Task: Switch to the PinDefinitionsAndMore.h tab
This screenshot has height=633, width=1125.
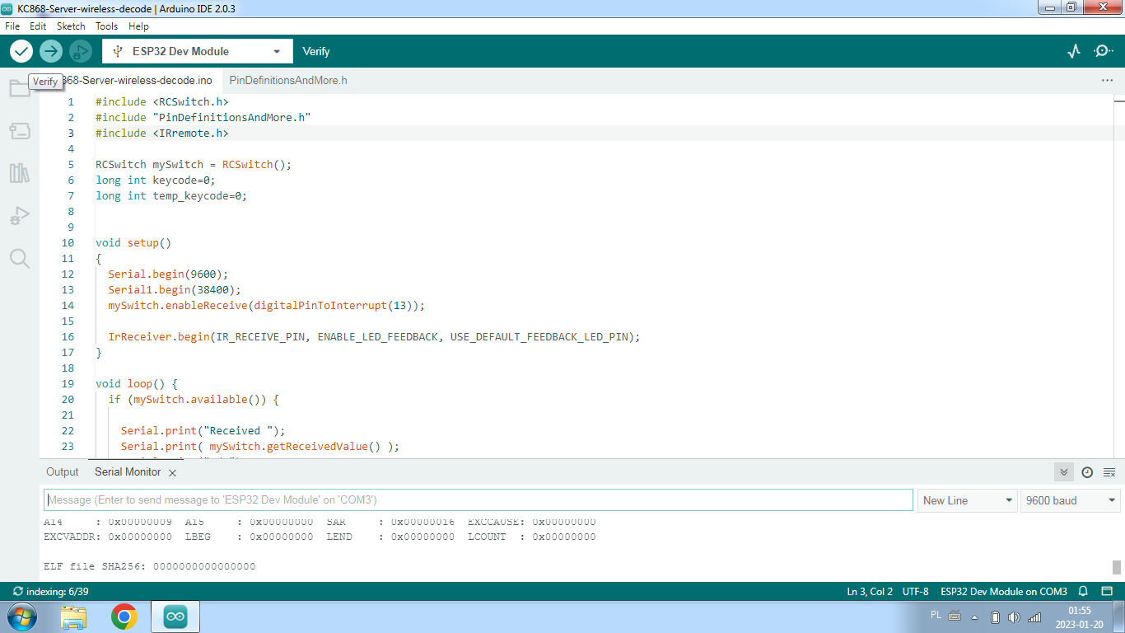Action: pos(288,81)
